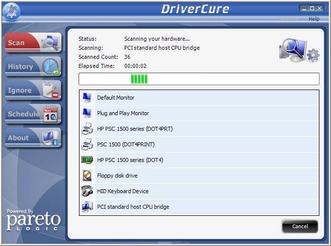Open the Scan section in sidebar

coord(33,43)
